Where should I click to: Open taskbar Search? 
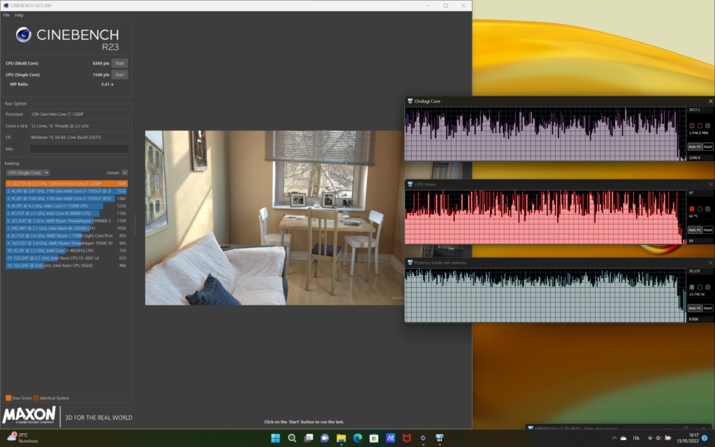(x=292, y=438)
